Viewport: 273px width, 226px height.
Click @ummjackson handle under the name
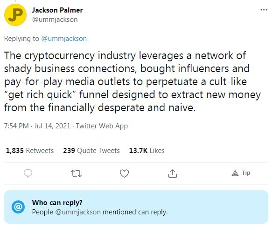[x=55, y=20]
